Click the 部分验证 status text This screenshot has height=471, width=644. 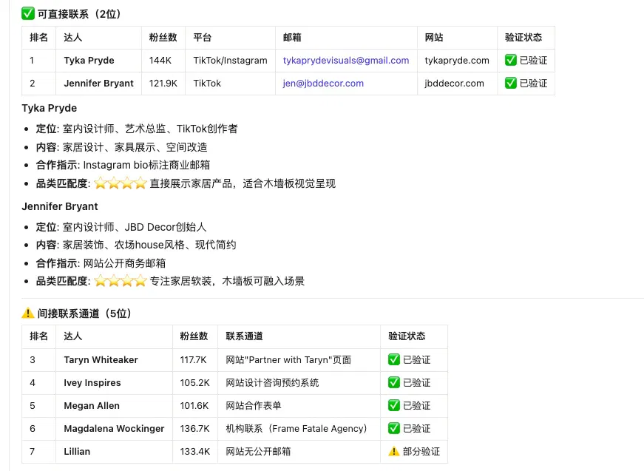tap(421, 451)
